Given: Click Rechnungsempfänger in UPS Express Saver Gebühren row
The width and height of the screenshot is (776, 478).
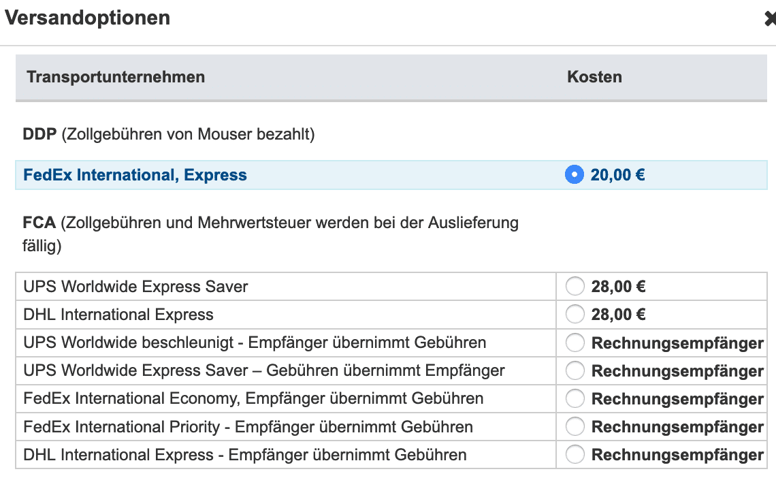Looking at the screenshot, I should [x=677, y=371].
